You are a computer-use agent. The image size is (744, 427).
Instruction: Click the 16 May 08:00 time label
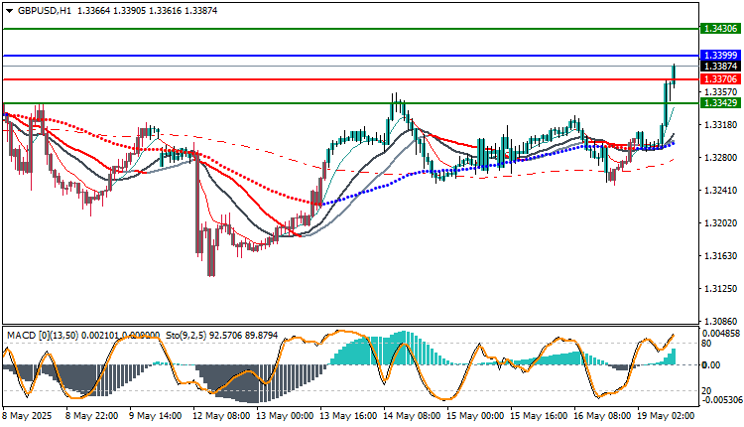[x=602, y=416]
